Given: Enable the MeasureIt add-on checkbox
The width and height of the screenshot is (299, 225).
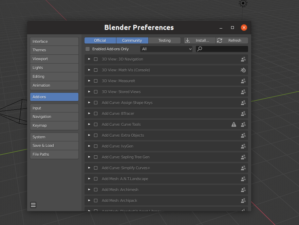Looking at the screenshot, I should click(96, 81).
